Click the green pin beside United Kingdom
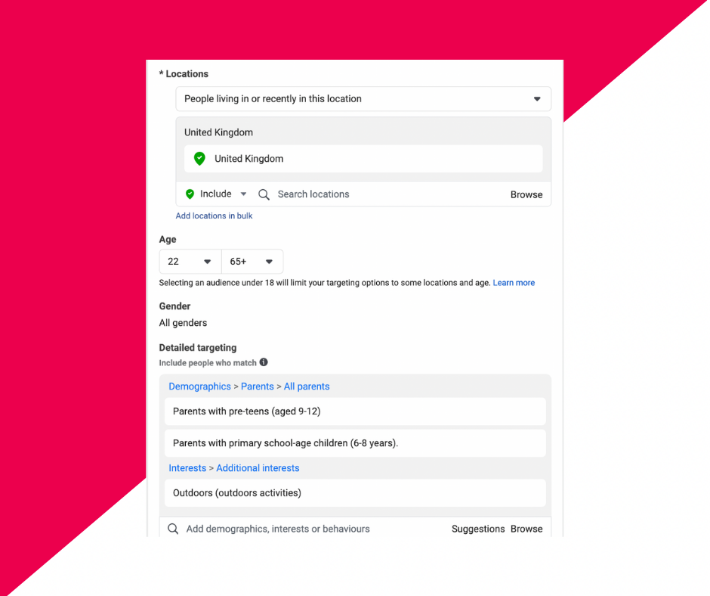 199,159
